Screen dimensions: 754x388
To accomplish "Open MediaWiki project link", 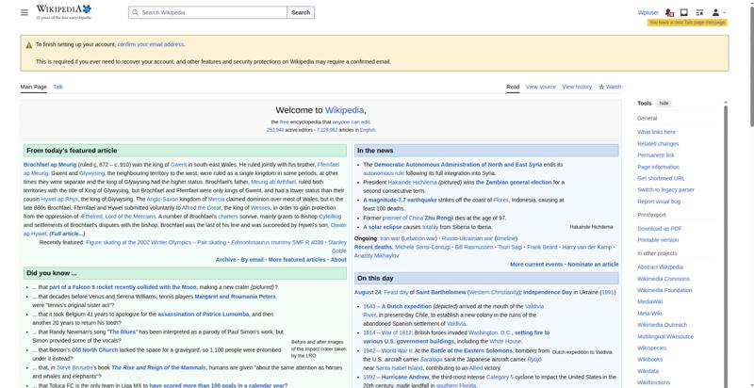I will pyautogui.click(x=649, y=301).
